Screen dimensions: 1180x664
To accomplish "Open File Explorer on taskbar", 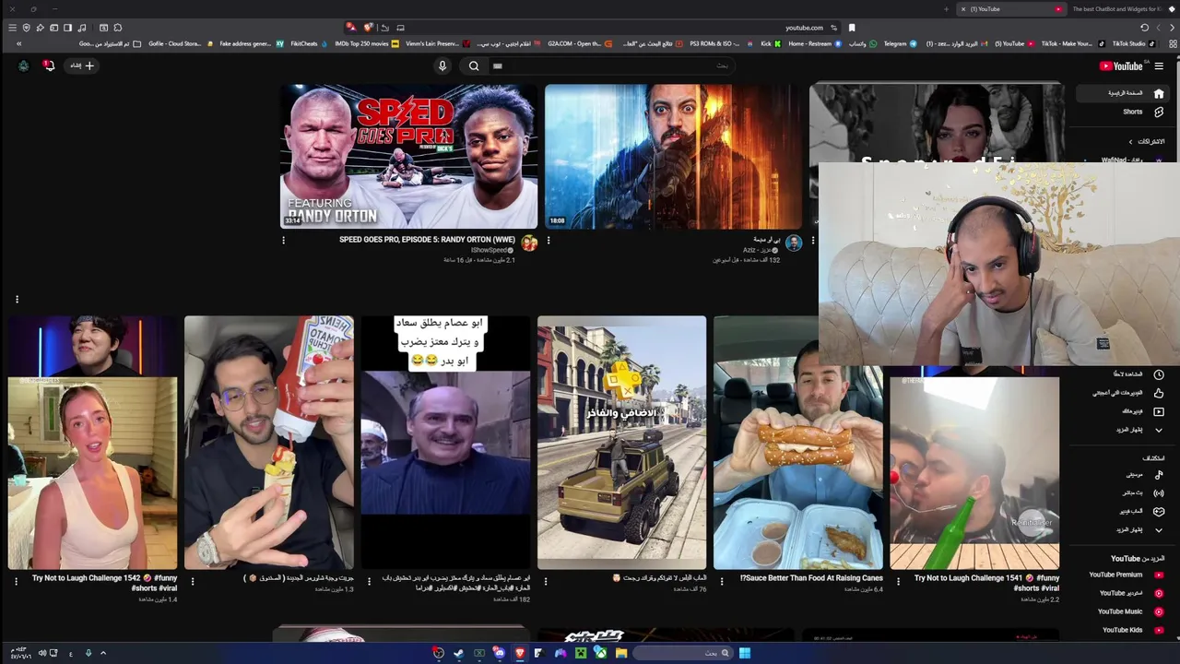I will point(621,653).
